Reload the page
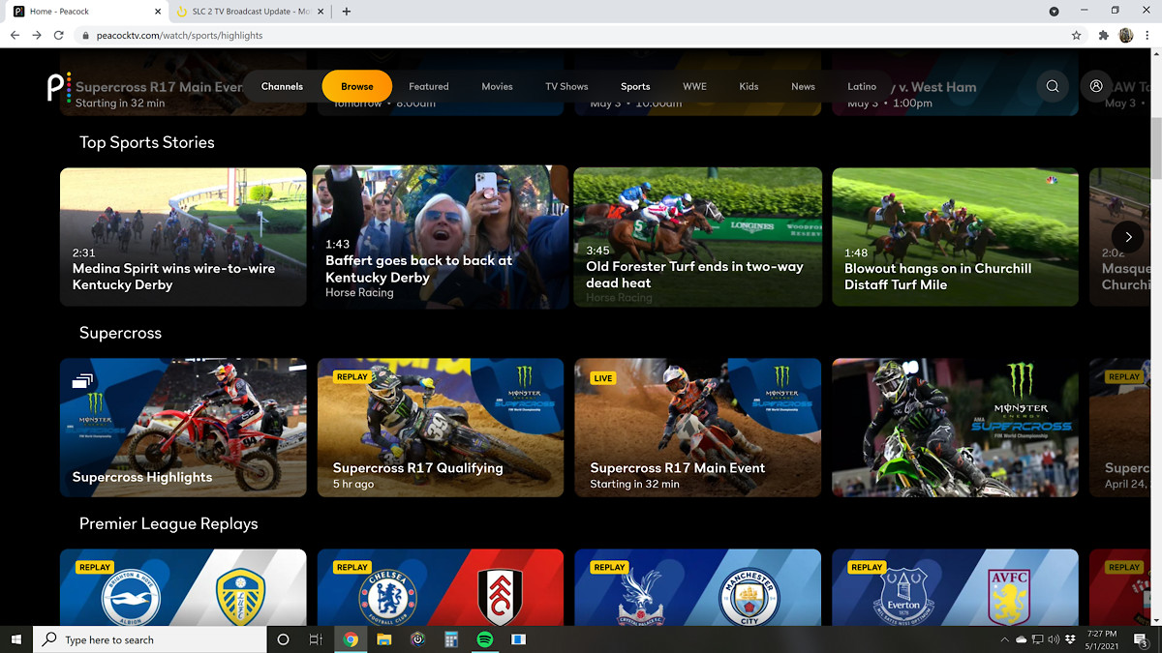This screenshot has width=1162, height=653. pyautogui.click(x=59, y=35)
